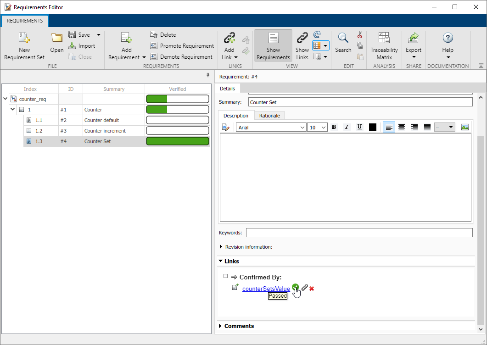The height and width of the screenshot is (345, 487).
Task: Click the Add Link icon
Action: pyautogui.click(x=229, y=45)
